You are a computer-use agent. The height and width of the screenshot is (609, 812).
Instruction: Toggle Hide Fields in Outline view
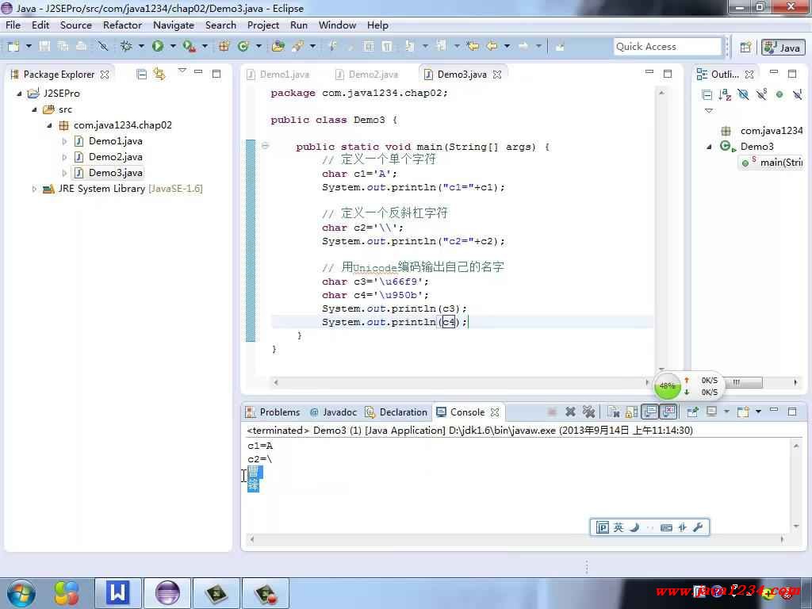[x=743, y=95]
